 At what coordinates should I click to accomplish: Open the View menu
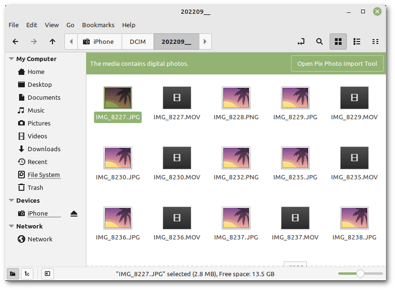[x=52, y=25]
